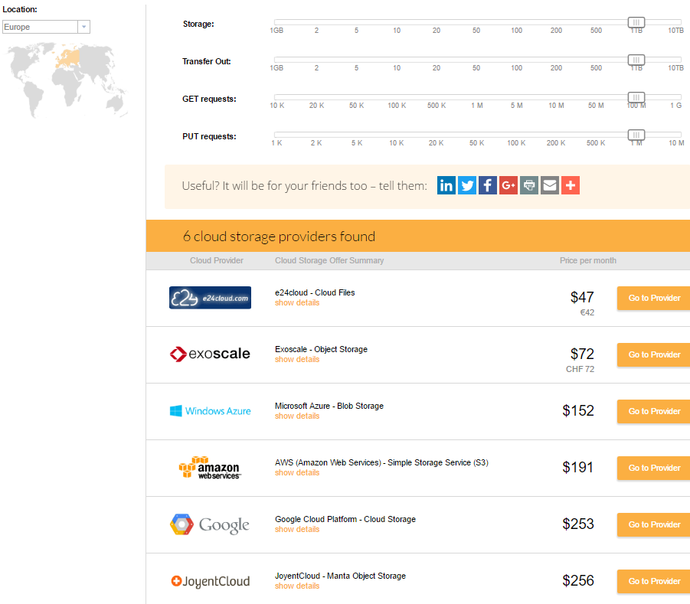This screenshot has height=604, width=690.
Task: Click the Storage slider handle
Action: tap(636, 22)
